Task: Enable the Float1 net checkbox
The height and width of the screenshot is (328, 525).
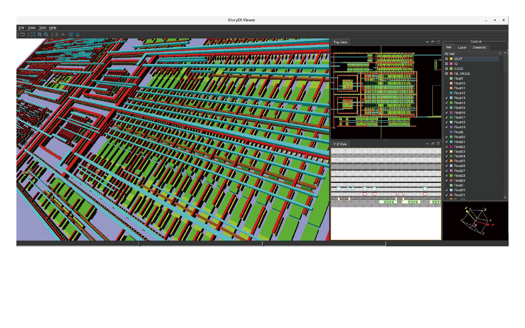Action: [447, 78]
